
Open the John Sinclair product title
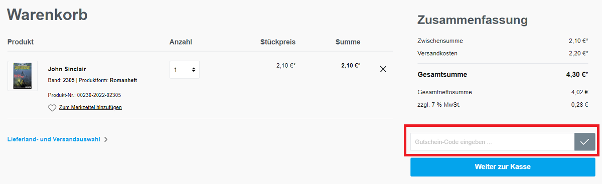67,69
